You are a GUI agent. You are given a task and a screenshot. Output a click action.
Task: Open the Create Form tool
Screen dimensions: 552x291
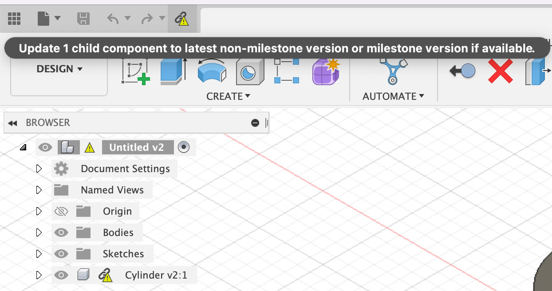click(x=325, y=71)
